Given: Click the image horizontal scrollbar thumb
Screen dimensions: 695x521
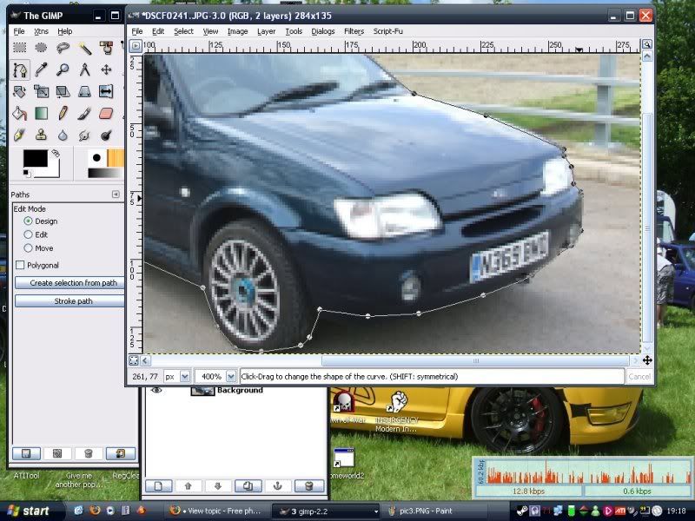Looking at the screenshot, I should [475, 360].
